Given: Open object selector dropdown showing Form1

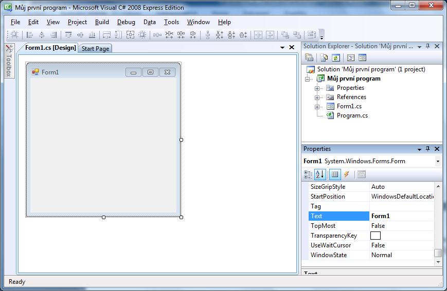Looking at the screenshot, I should [x=438, y=161].
